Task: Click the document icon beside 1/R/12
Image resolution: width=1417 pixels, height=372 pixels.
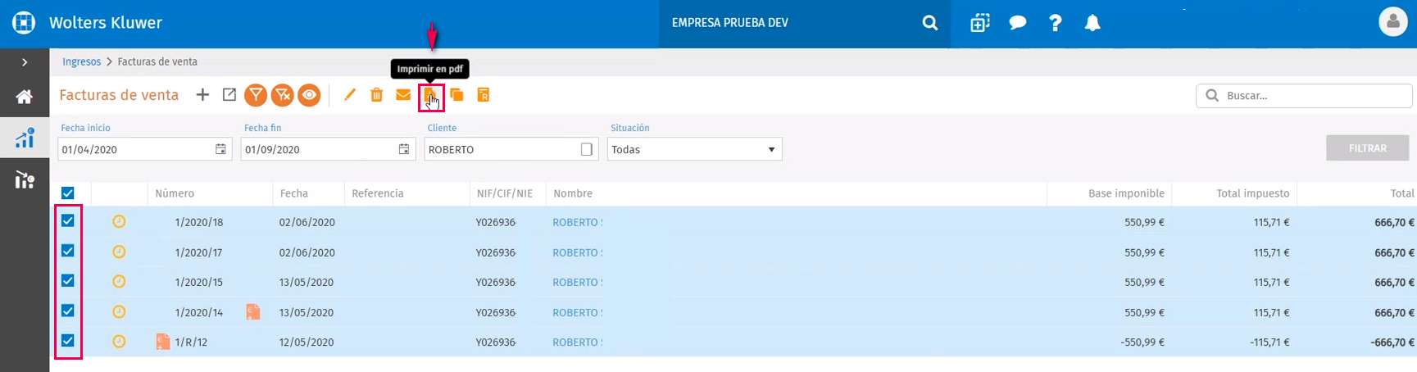Action: click(163, 342)
